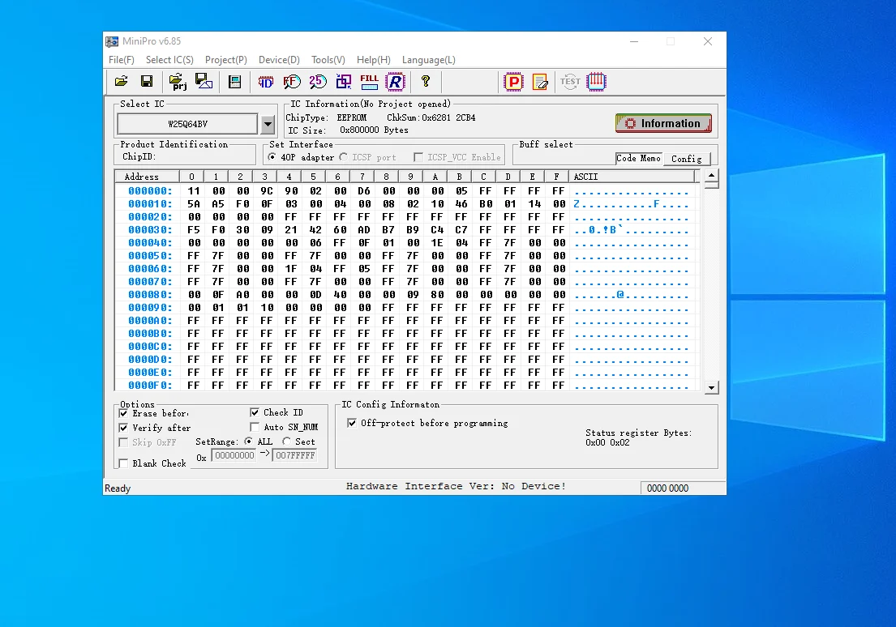896x627 pixels.
Task: Toggle the ICSP_VCC Enable checkbox
Action: click(x=418, y=157)
